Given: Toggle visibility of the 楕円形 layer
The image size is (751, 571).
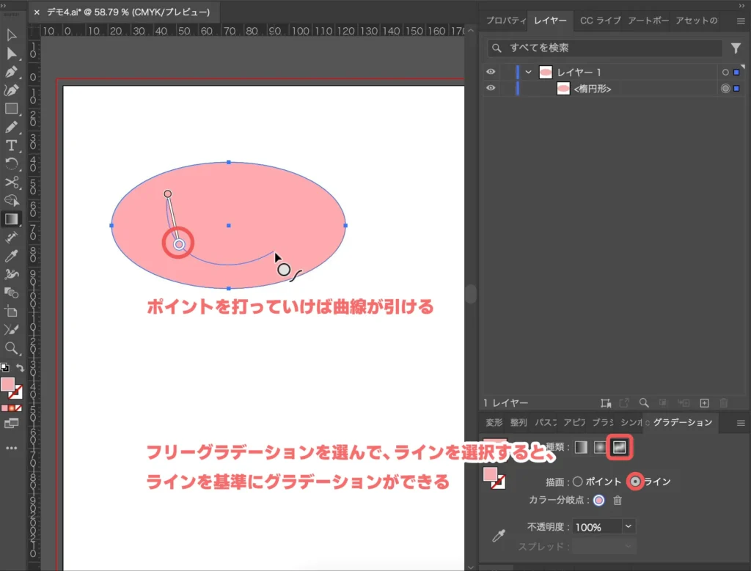Looking at the screenshot, I should click(491, 88).
